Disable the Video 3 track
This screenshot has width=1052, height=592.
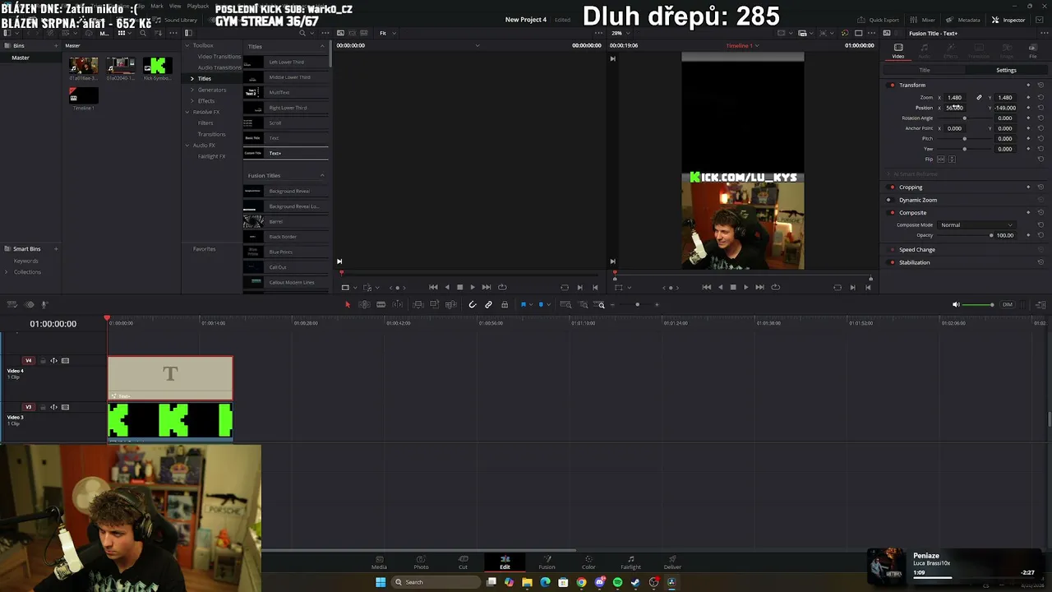(66, 407)
